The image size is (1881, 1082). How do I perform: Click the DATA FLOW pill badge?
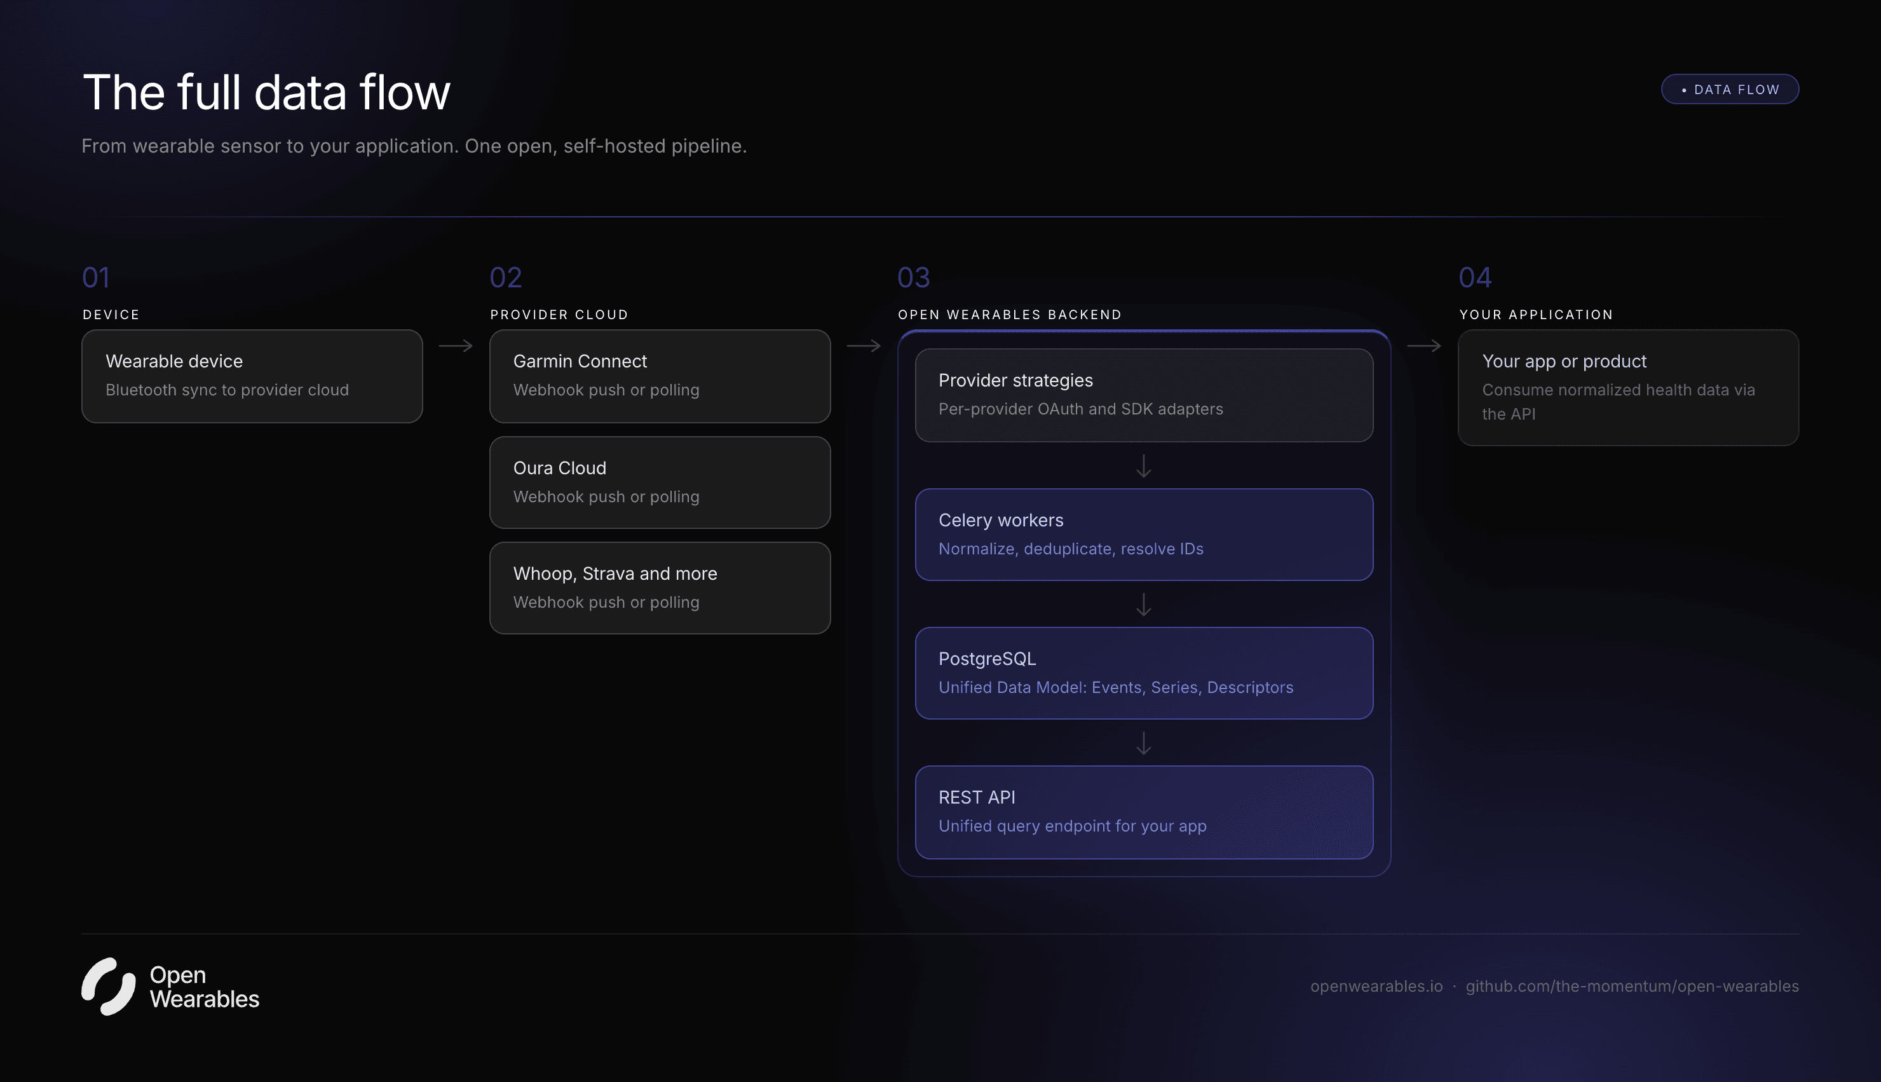tap(1730, 89)
